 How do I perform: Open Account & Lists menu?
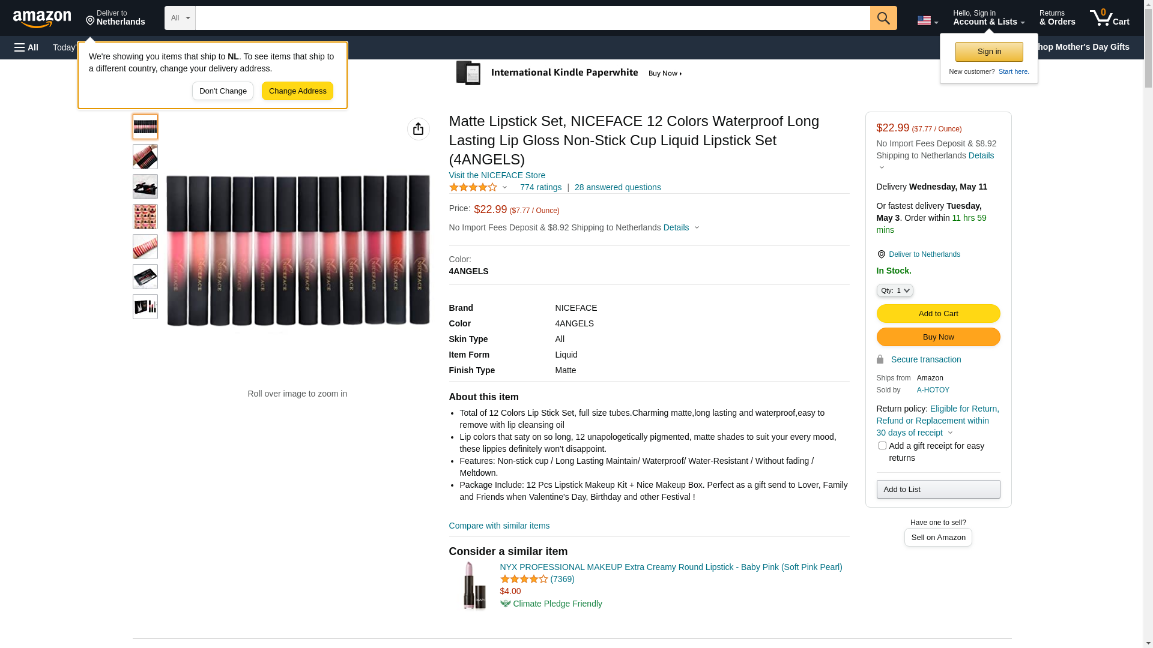click(x=988, y=18)
